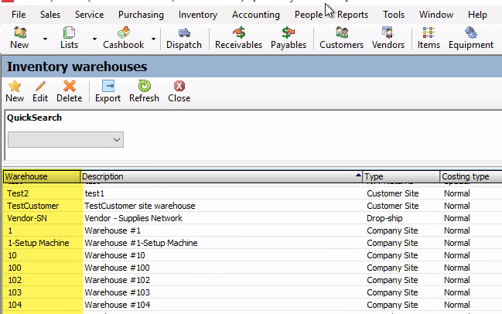The image size is (502, 314).
Task: Open the Cashbook toolbar icon
Action: (123, 38)
